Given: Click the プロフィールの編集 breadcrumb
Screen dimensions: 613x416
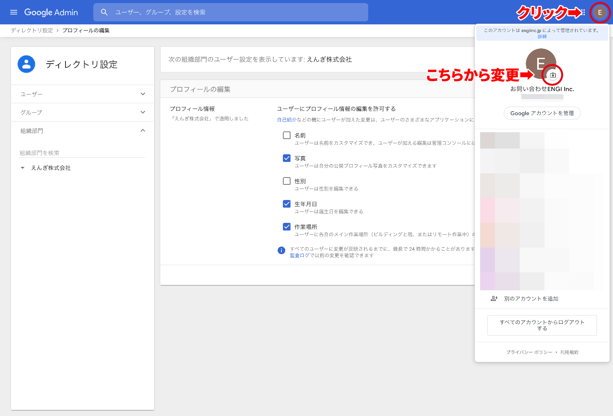Looking at the screenshot, I should (x=86, y=30).
